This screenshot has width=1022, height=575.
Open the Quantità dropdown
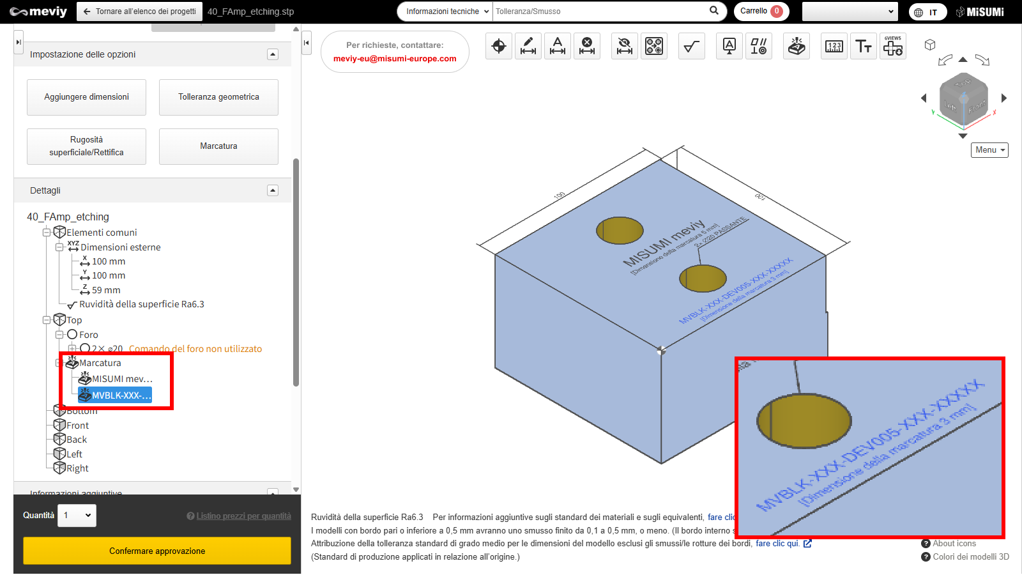point(77,516)
